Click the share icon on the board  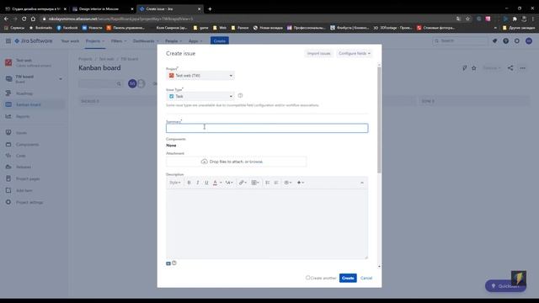(x=510, y=68)
